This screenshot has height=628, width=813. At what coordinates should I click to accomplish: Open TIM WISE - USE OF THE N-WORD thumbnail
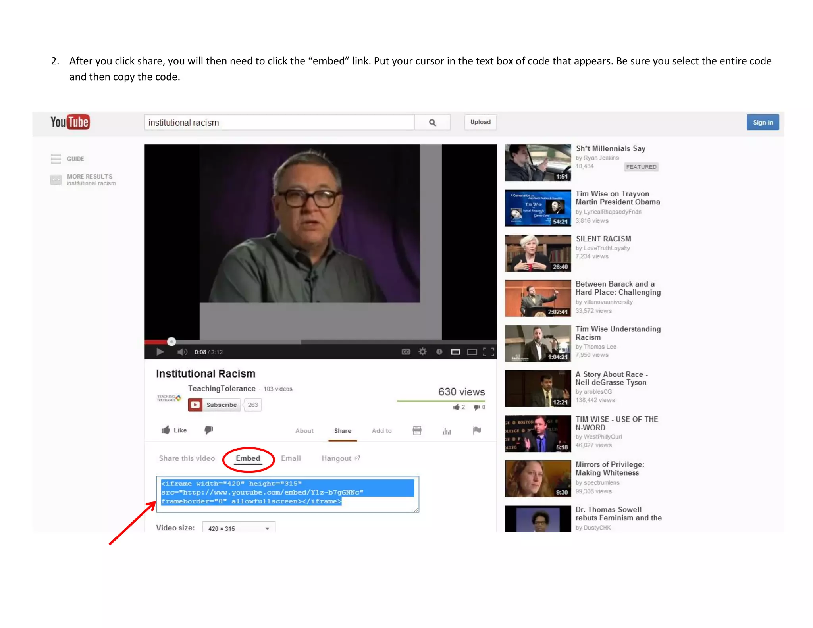point(538,433)
